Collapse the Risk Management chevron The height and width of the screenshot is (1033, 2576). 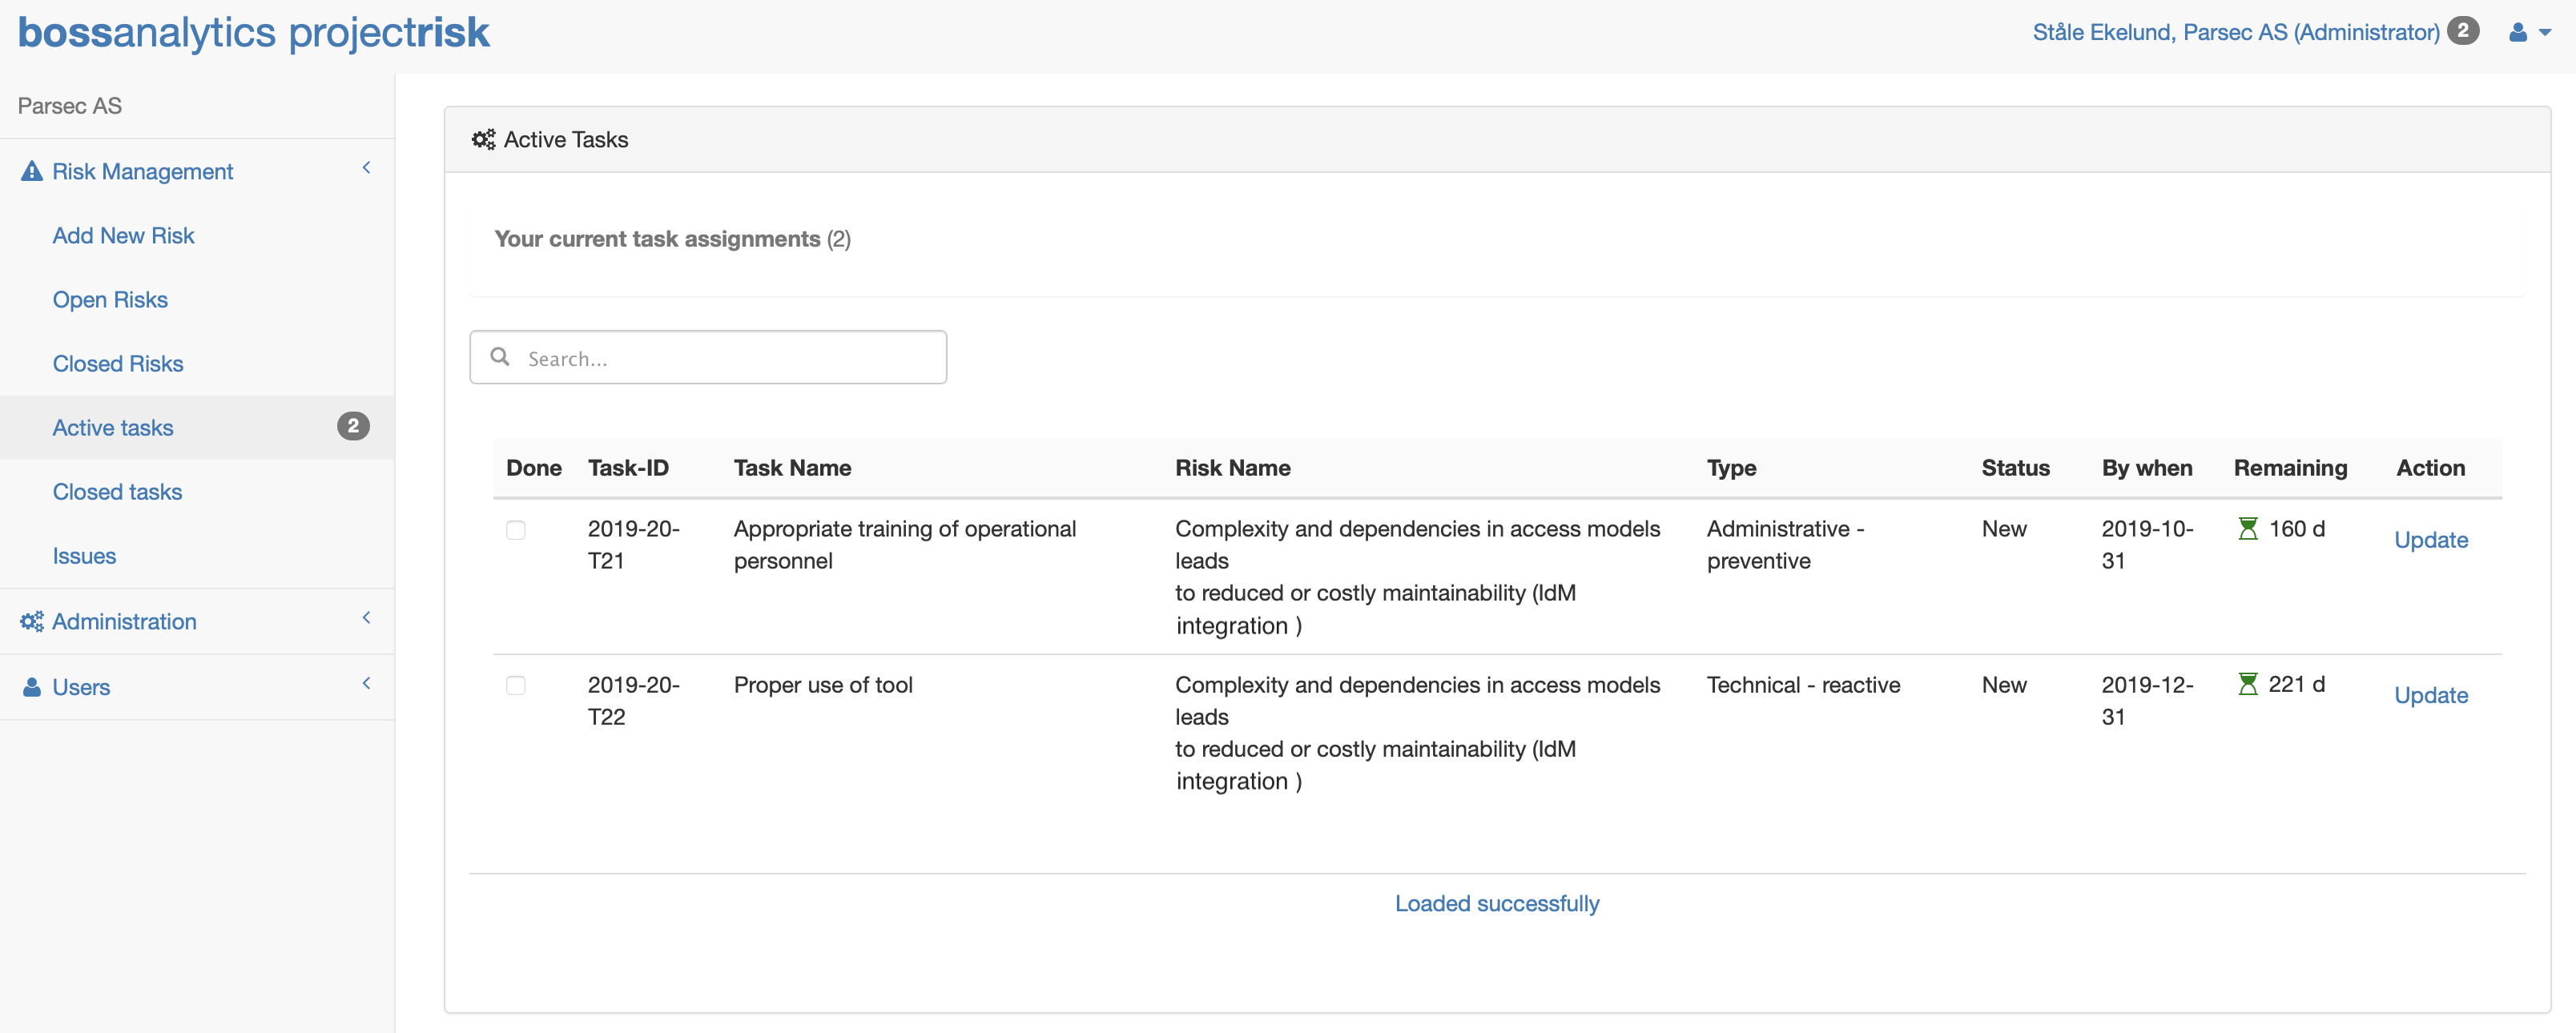[x=366, y=168]
